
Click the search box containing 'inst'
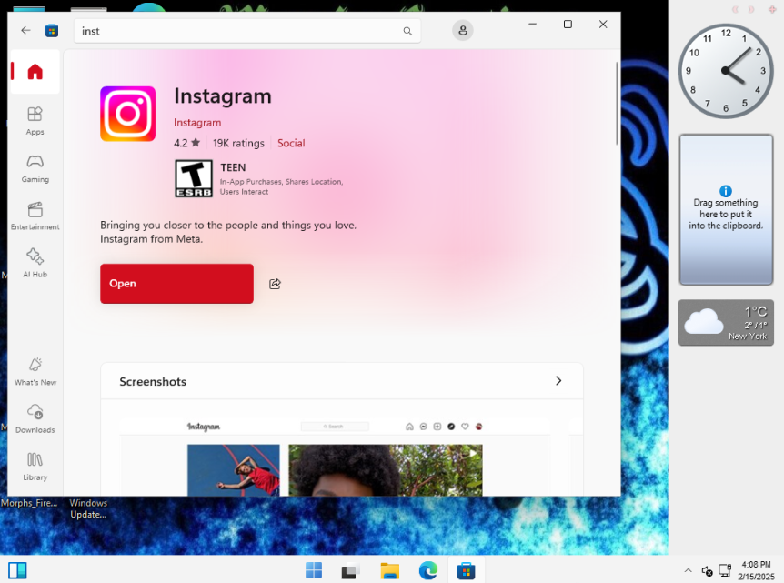point(247,31)
